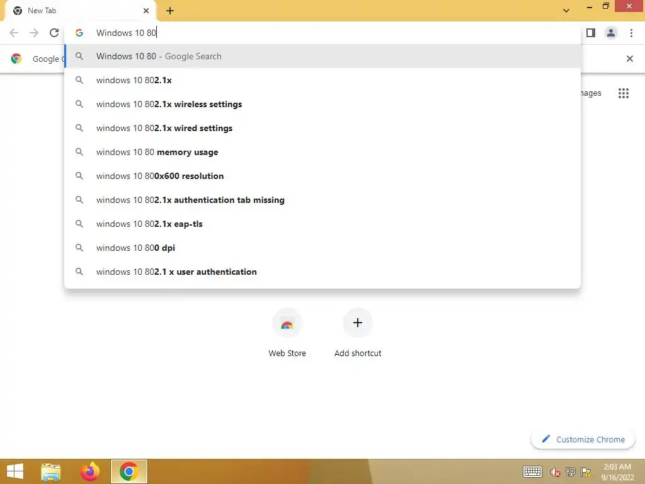Open Chrome three-dot menu
This screenshot has height=484, width=645.
[631, 33]
